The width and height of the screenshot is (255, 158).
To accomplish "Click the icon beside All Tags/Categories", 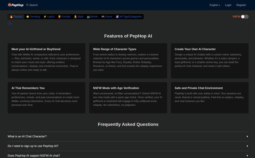I will pyautogui.click(x=117, y=17).
